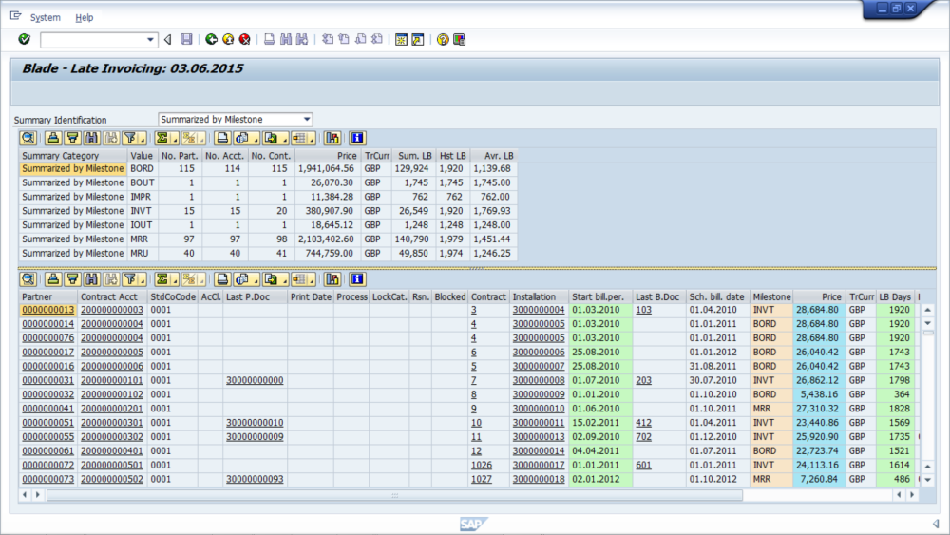950x535 pixels.
Task: Click the blue Information icon in the summary toolbar
Action: point(357,138)
